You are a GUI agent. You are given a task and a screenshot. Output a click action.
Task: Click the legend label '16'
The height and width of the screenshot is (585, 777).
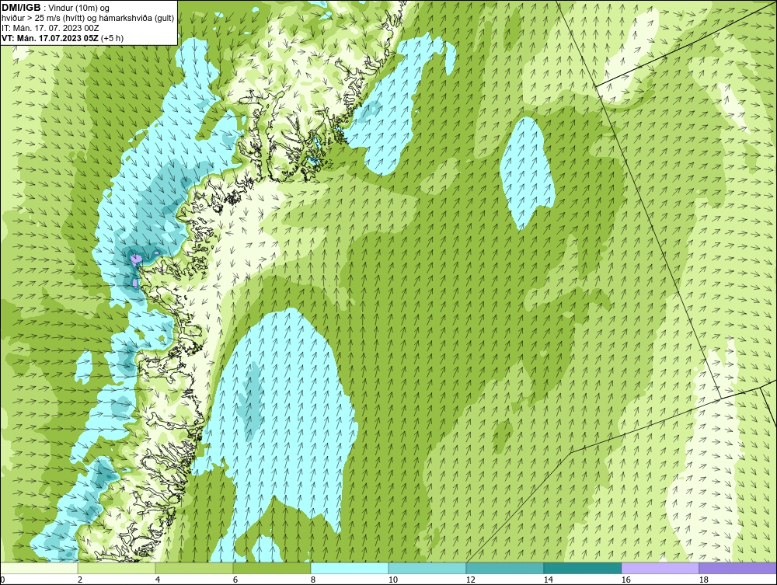[x=625, y=580]
